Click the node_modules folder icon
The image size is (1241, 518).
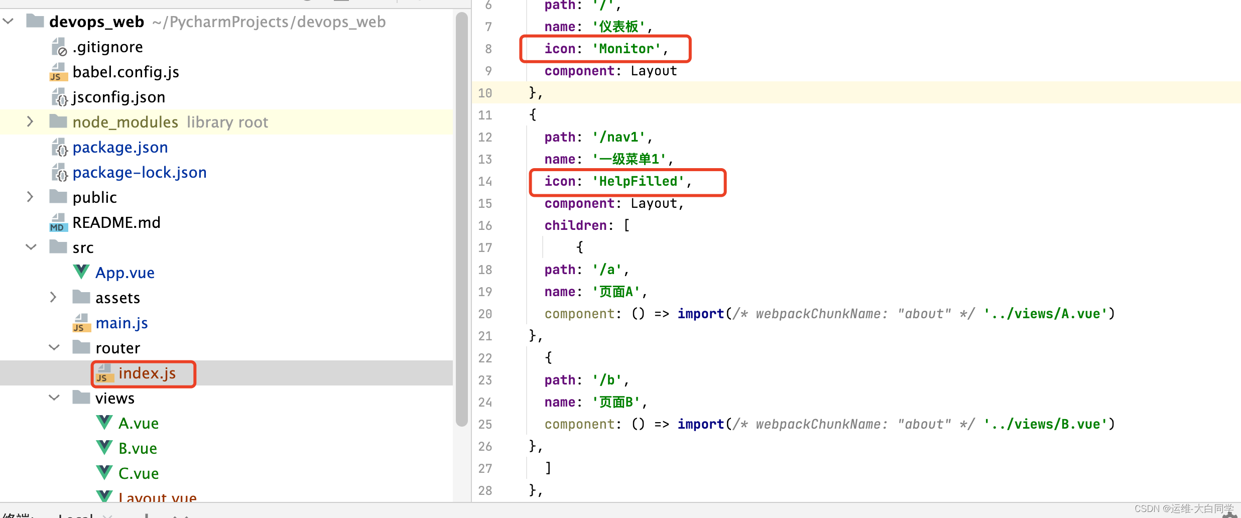point(58,121)
